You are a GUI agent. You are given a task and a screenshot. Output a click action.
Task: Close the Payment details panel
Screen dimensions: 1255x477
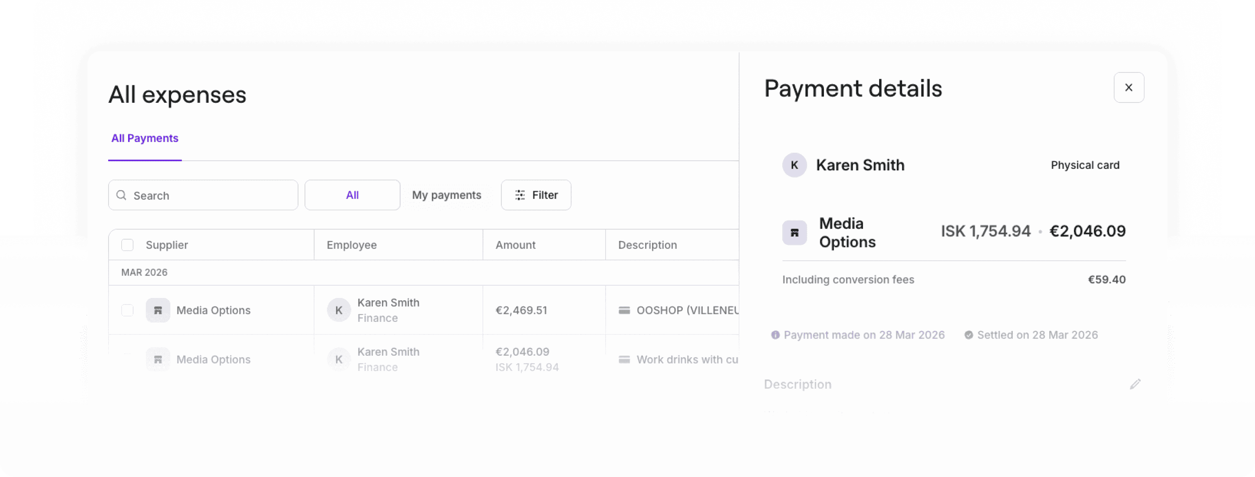click(1128, 88)
